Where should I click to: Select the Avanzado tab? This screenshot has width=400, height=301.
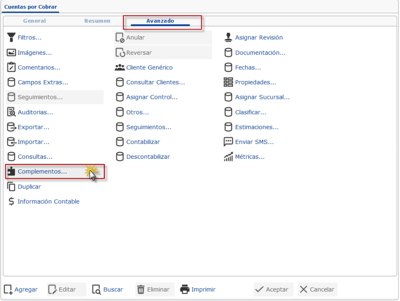pyautogui.click(x=160, y=21)
